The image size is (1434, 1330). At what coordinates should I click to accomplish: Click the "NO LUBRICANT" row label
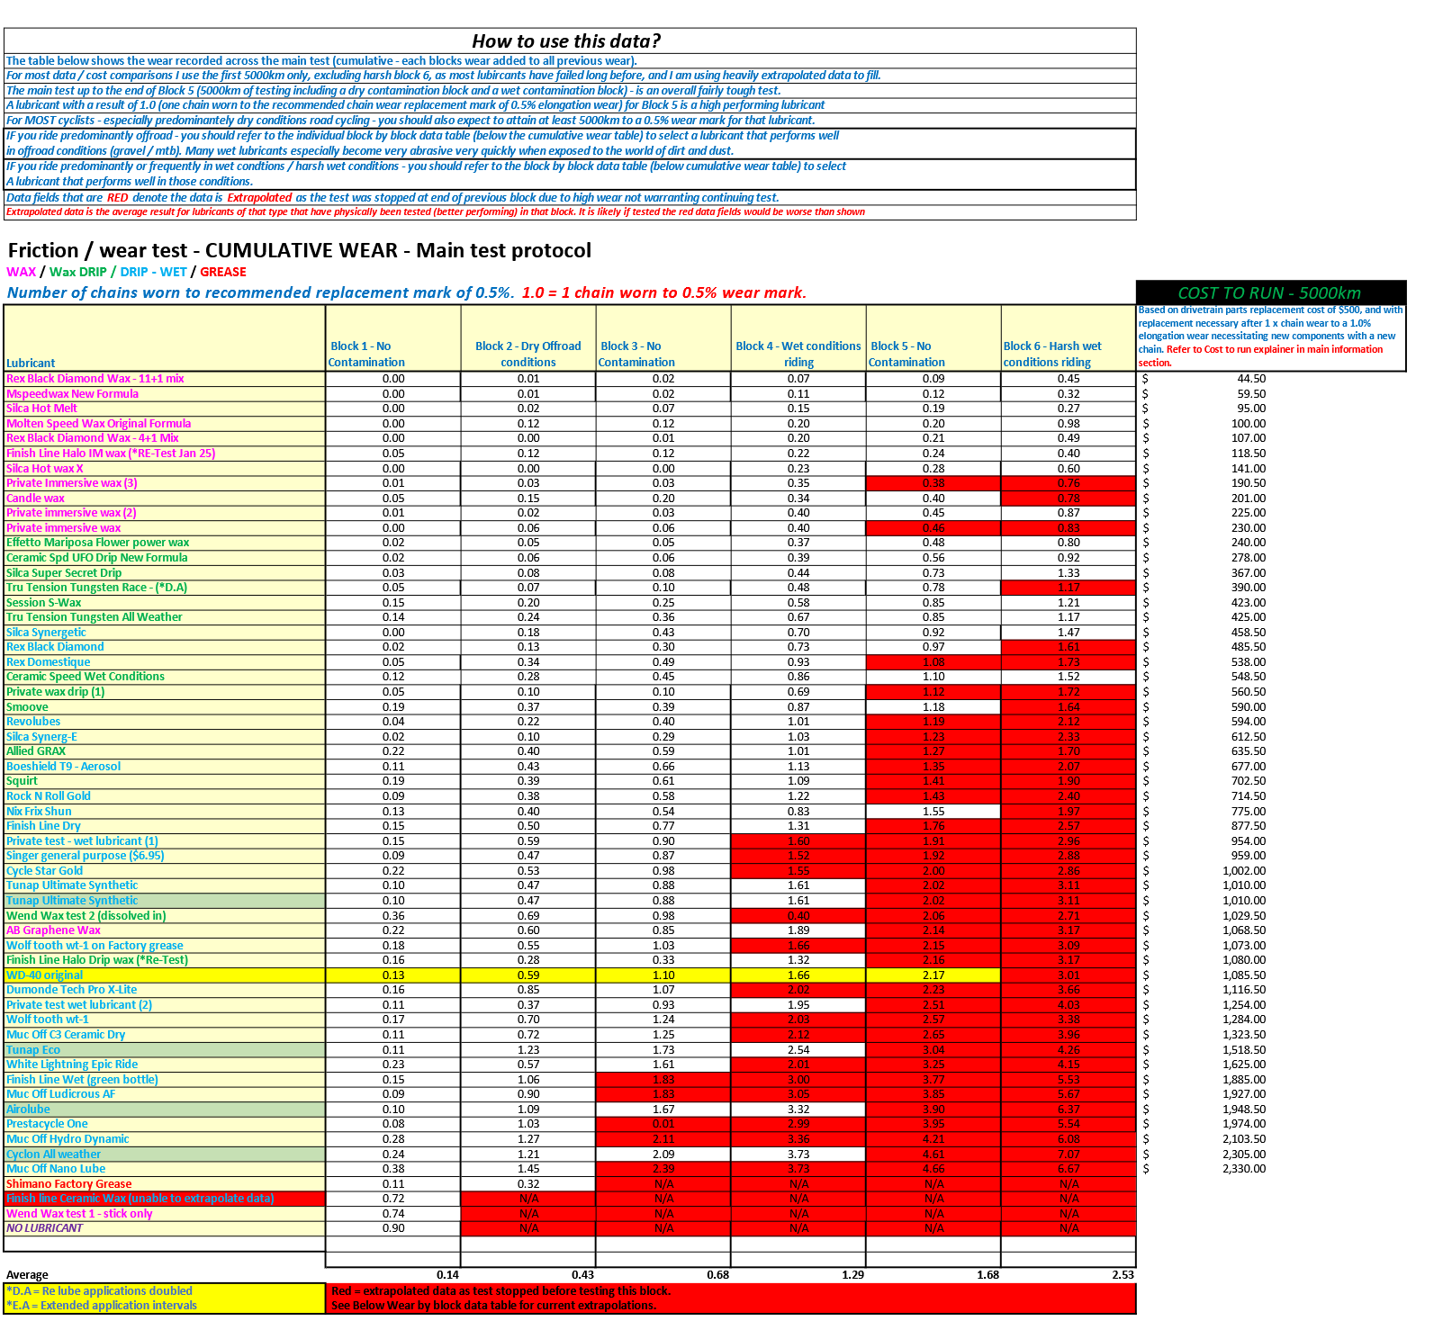(45, 1228)
